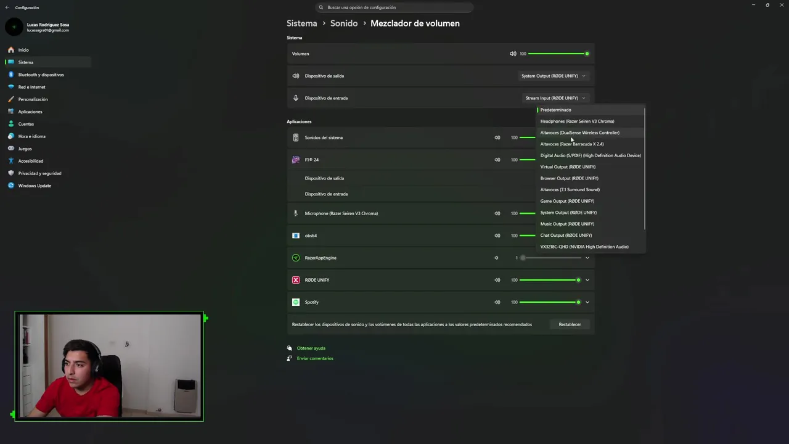Expand RØDE UNIFY device options chevron

click(587, 280)
